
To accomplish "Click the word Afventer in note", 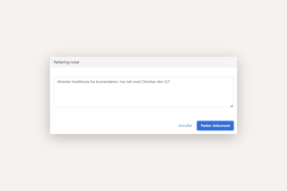I will pyautogui.click(x=64, y=82).
